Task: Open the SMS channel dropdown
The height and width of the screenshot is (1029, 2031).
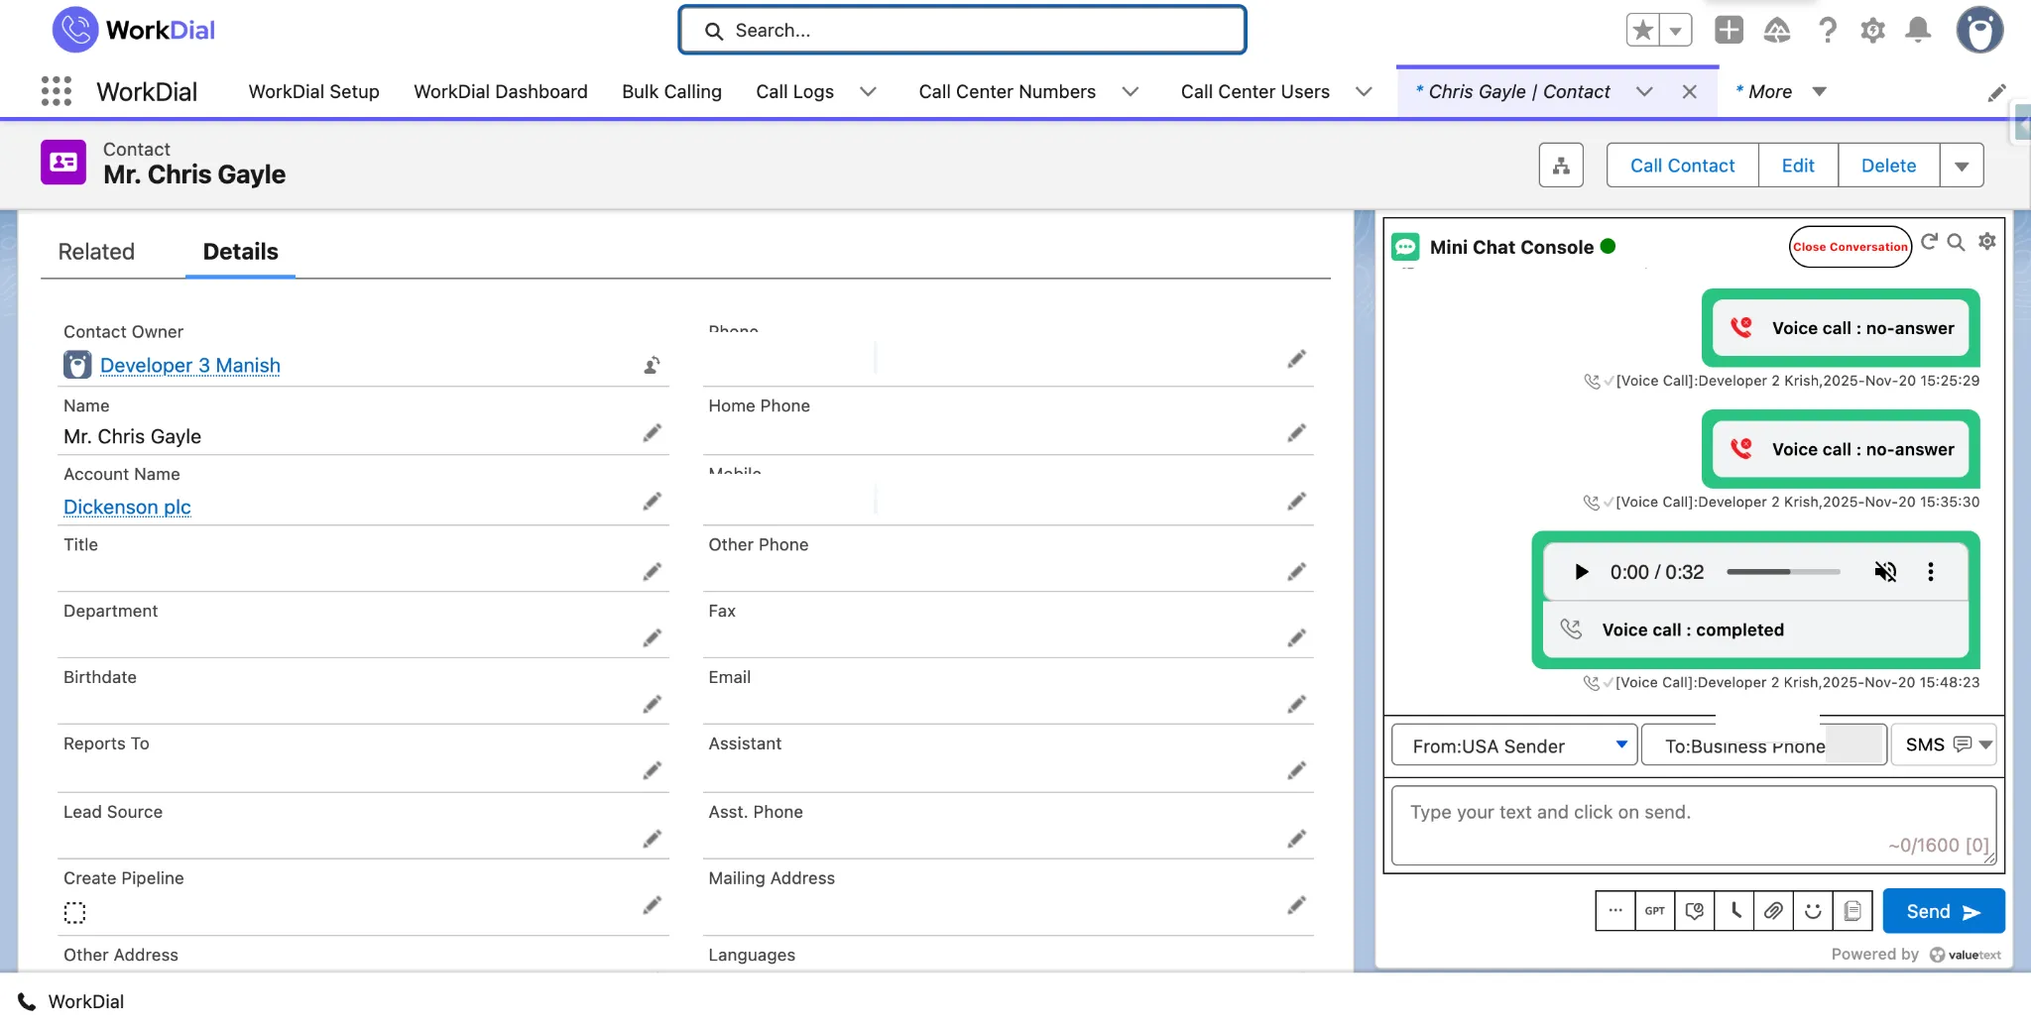Action: pos(1944,744)
